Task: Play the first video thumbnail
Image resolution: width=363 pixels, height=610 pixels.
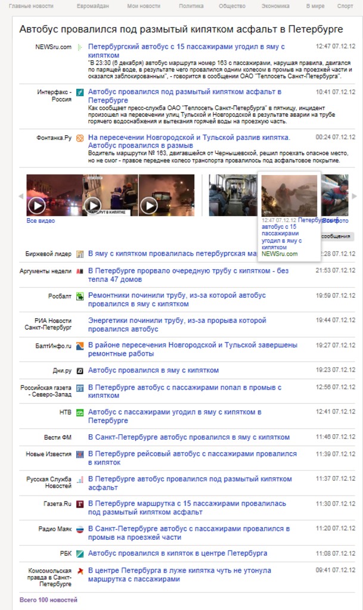Action: coord(54,195)
